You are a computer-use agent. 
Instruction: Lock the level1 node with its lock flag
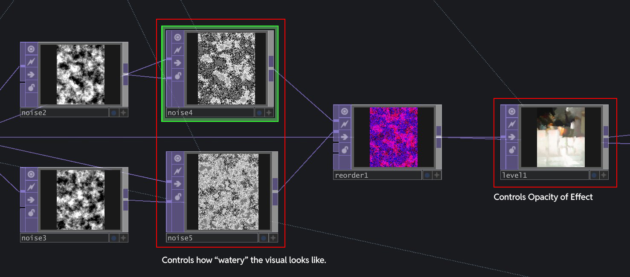click(512, 150)
